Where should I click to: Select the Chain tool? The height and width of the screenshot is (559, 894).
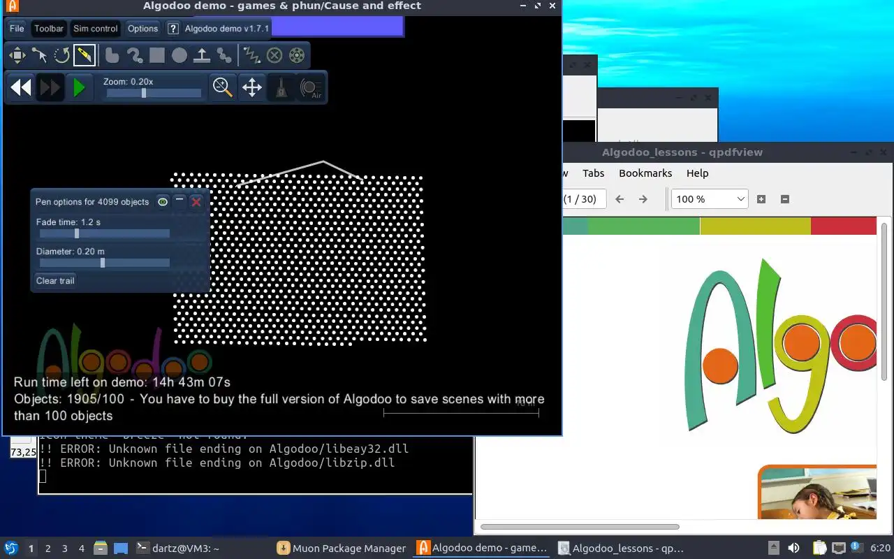point(223,55)
